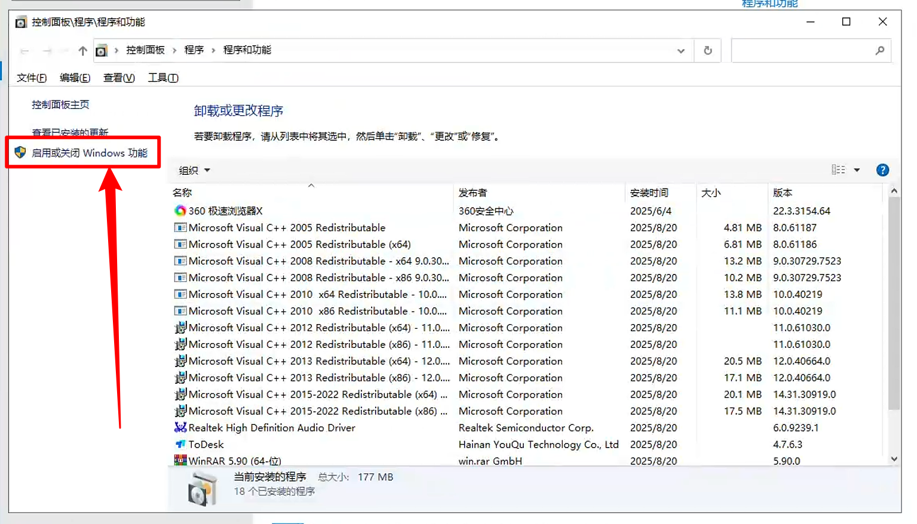Open 启用或关闭 Windows 功能 link
917x524 pixels.
(90, 153)
